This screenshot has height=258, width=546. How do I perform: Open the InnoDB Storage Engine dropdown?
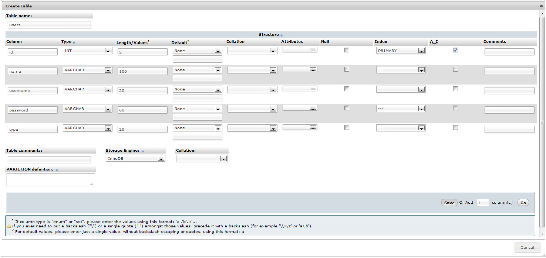tap(135, 158)
